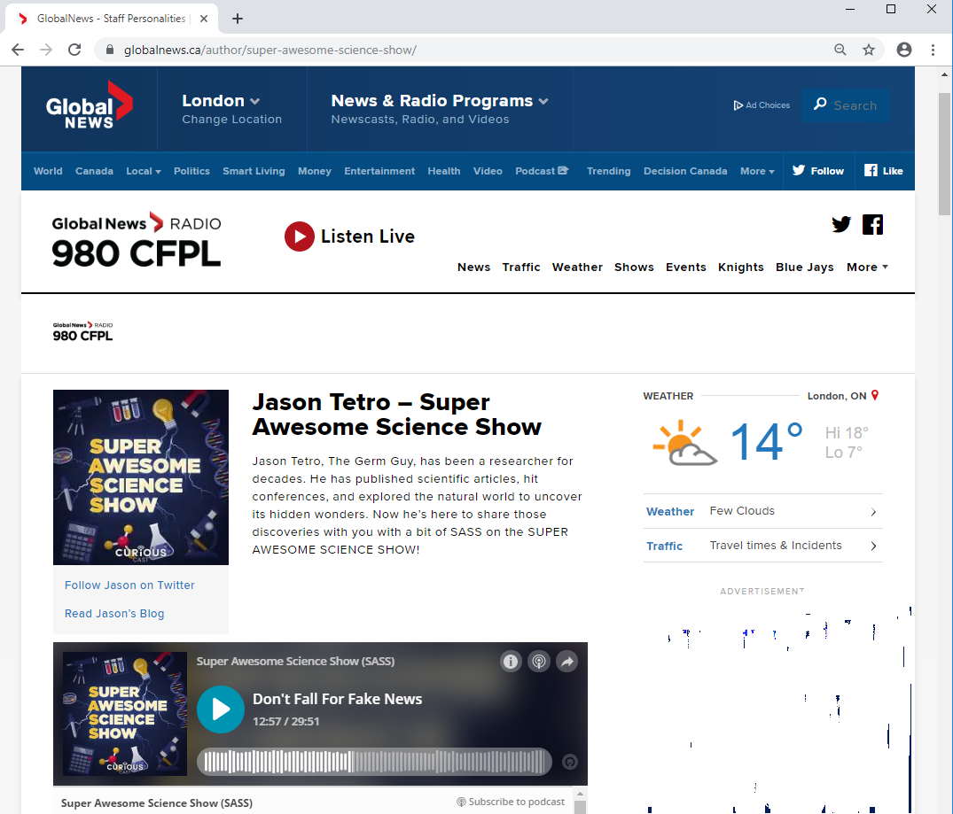This screenshot has width=953, height=814.
Task: Open the Health section
Action: click(x=443, y=171)
